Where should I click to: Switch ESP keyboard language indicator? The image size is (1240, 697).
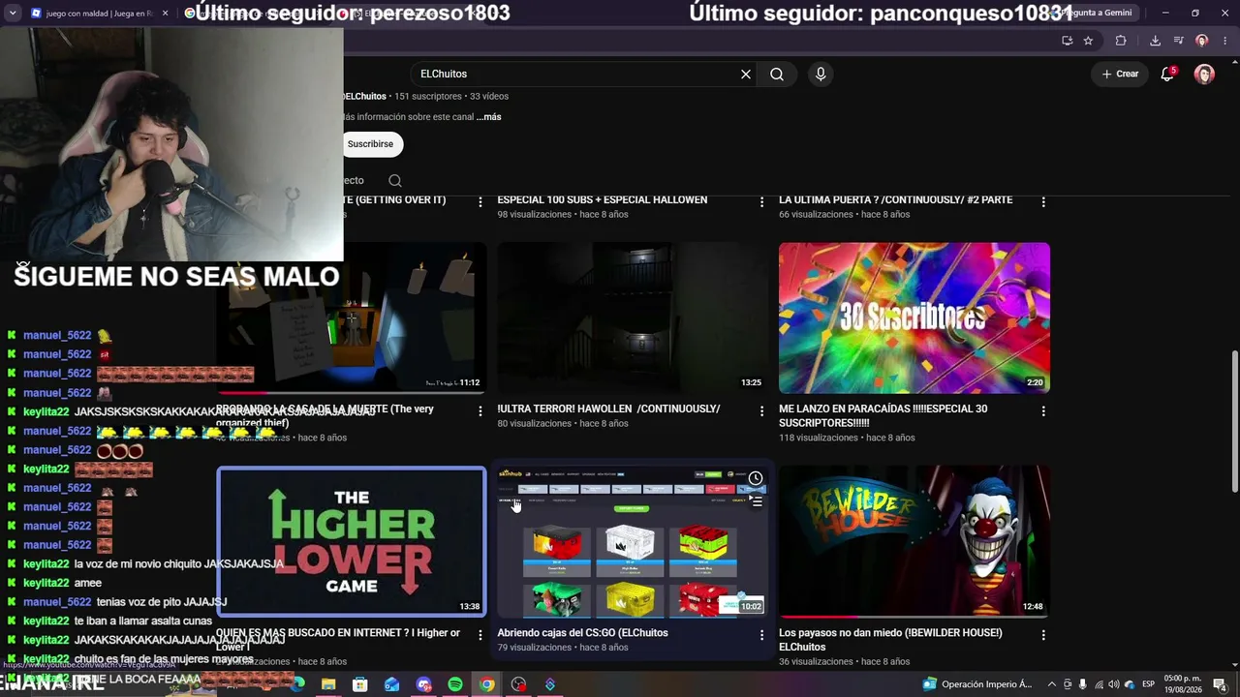[1148, 684]
